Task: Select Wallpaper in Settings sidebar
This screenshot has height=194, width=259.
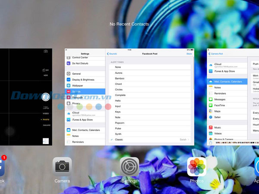Action: (x=78, y=85)
